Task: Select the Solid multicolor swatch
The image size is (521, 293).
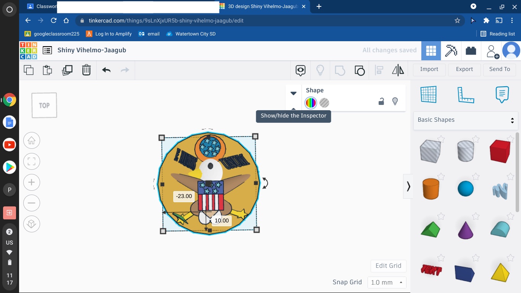Action: tap(311, 103)
